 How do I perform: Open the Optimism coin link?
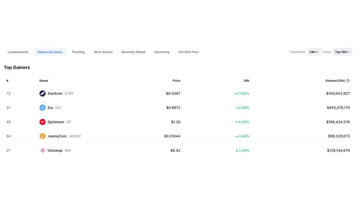coord(56,122)
